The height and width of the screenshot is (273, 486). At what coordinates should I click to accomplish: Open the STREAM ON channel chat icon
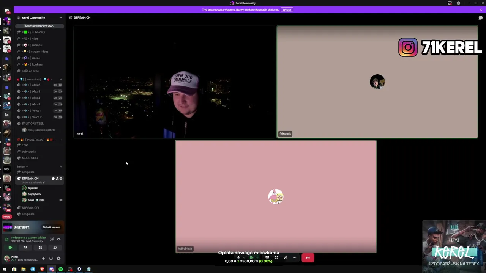[x=53, y=179]
